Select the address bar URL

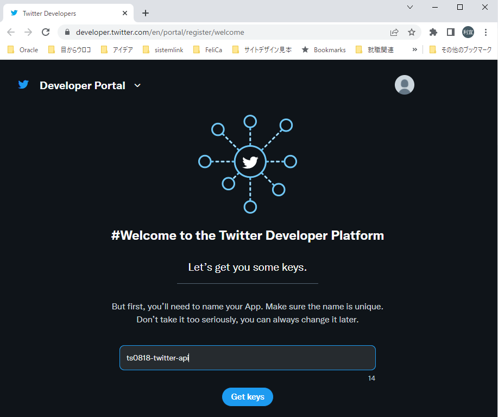point(160,32)
